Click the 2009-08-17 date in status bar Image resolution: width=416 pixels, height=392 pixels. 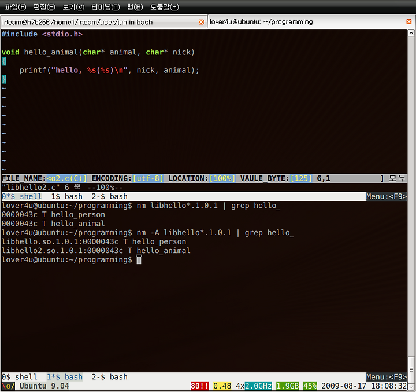pyautogui.click(x=344, y=386)
